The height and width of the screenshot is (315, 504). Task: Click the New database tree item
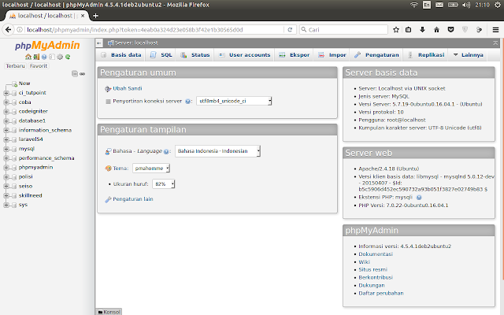pyautogui.click(x=24, y=83)
